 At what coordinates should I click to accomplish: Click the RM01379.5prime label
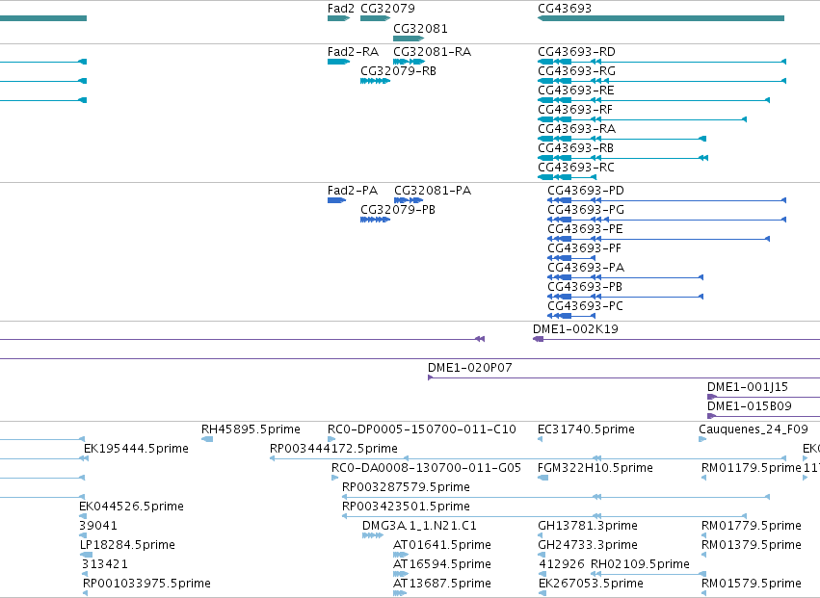[751, 546]
